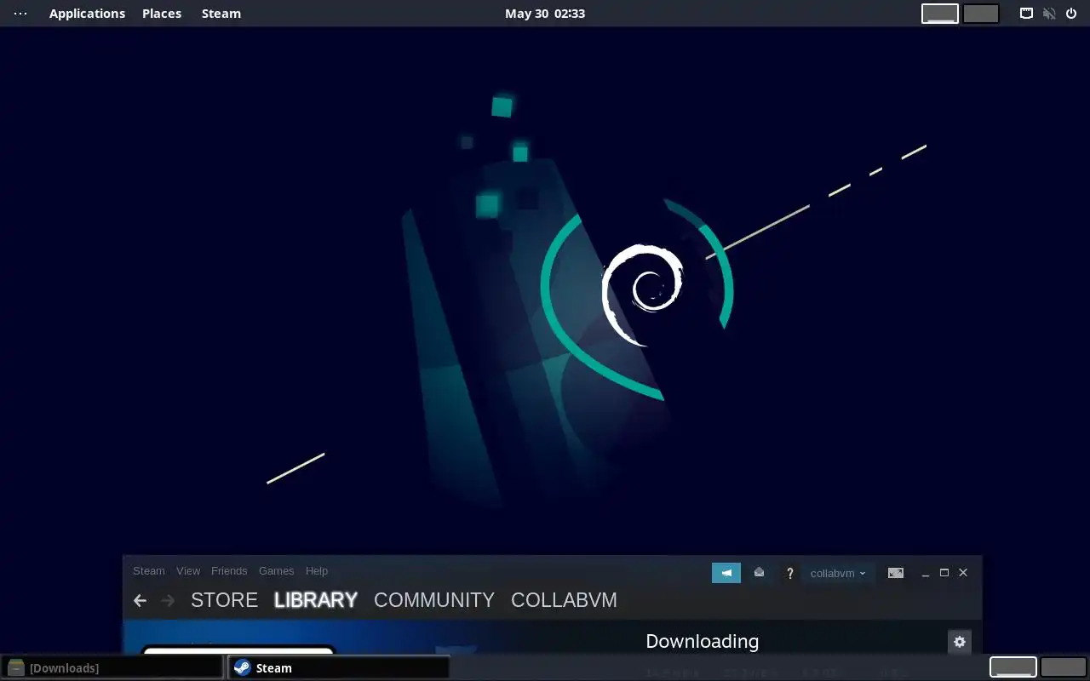Switch to the second workspace in the top bar

(981, 14)
